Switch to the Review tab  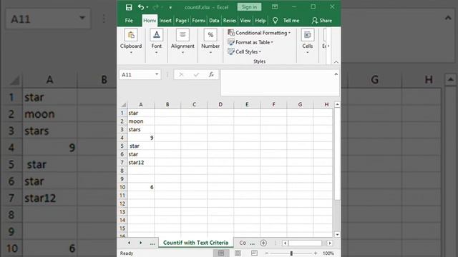[230, 21]
